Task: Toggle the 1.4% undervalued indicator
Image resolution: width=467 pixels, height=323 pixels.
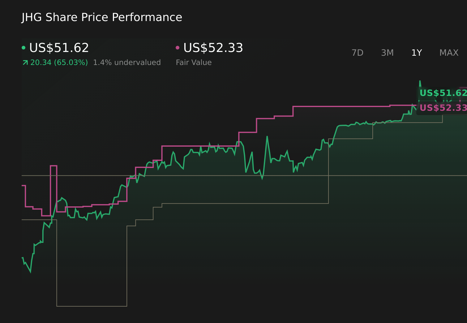Action: click(127, 62)
